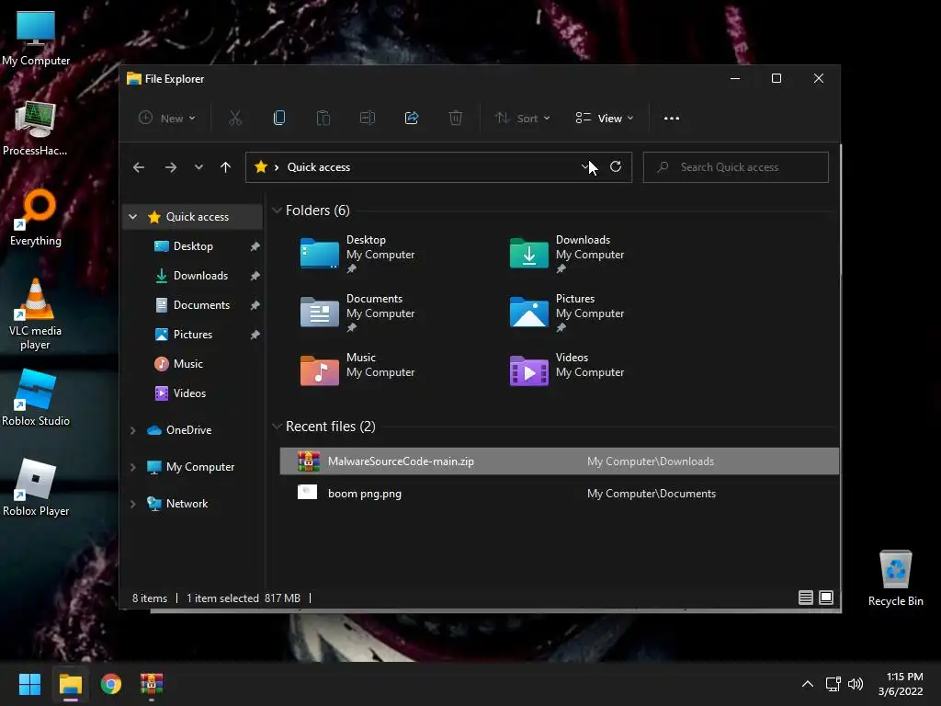Collapse the Recent files (2) group
Viewport: 941px width, 706px height.
[277, 427]
